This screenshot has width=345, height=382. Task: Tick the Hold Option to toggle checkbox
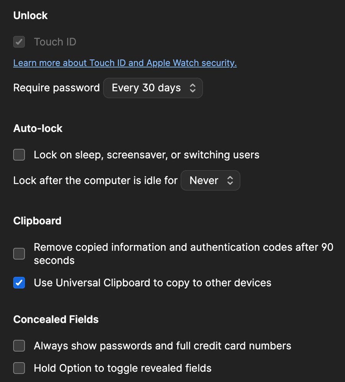point(19,368)
